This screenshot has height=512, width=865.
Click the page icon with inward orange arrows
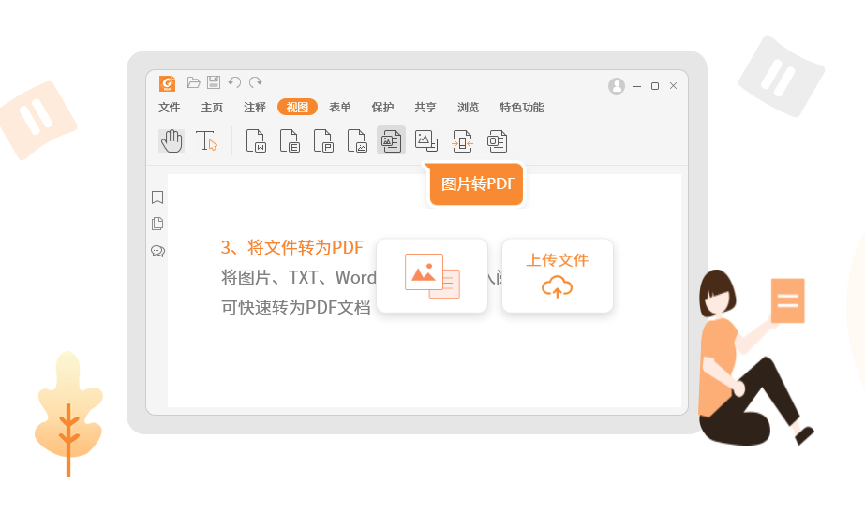462,141
